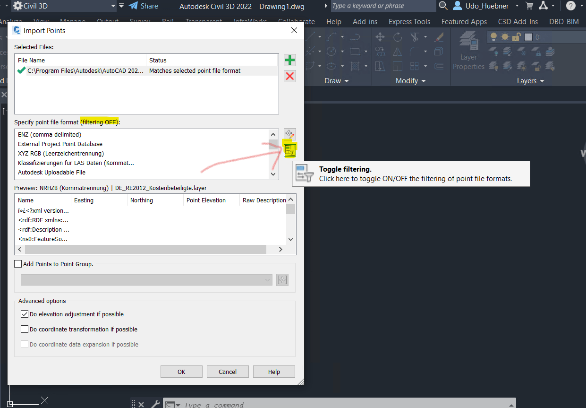Select the Move tool in Modify panel

380,36
